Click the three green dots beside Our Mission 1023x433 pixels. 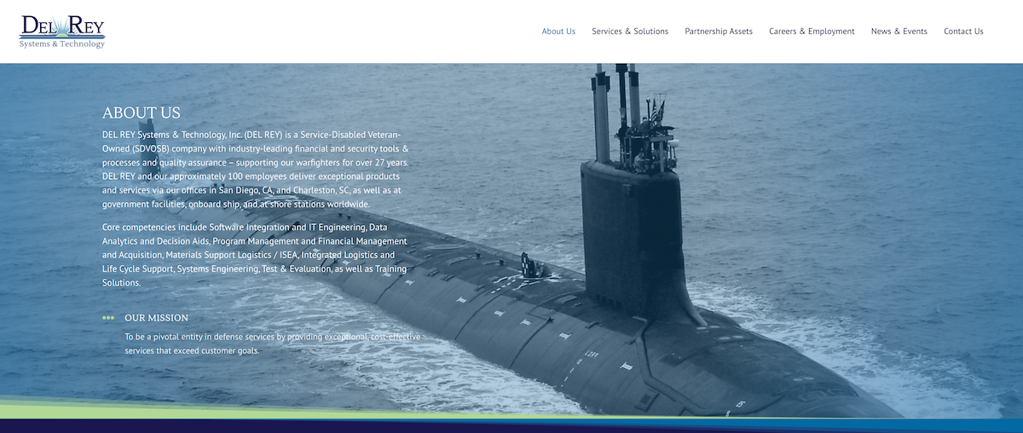click(108, 318)
